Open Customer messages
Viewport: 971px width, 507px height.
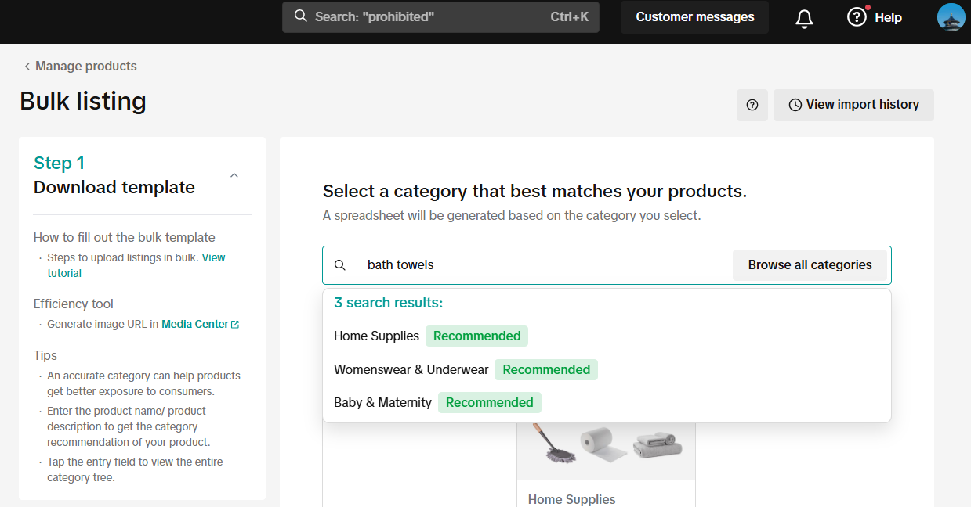tap(694, 17)
